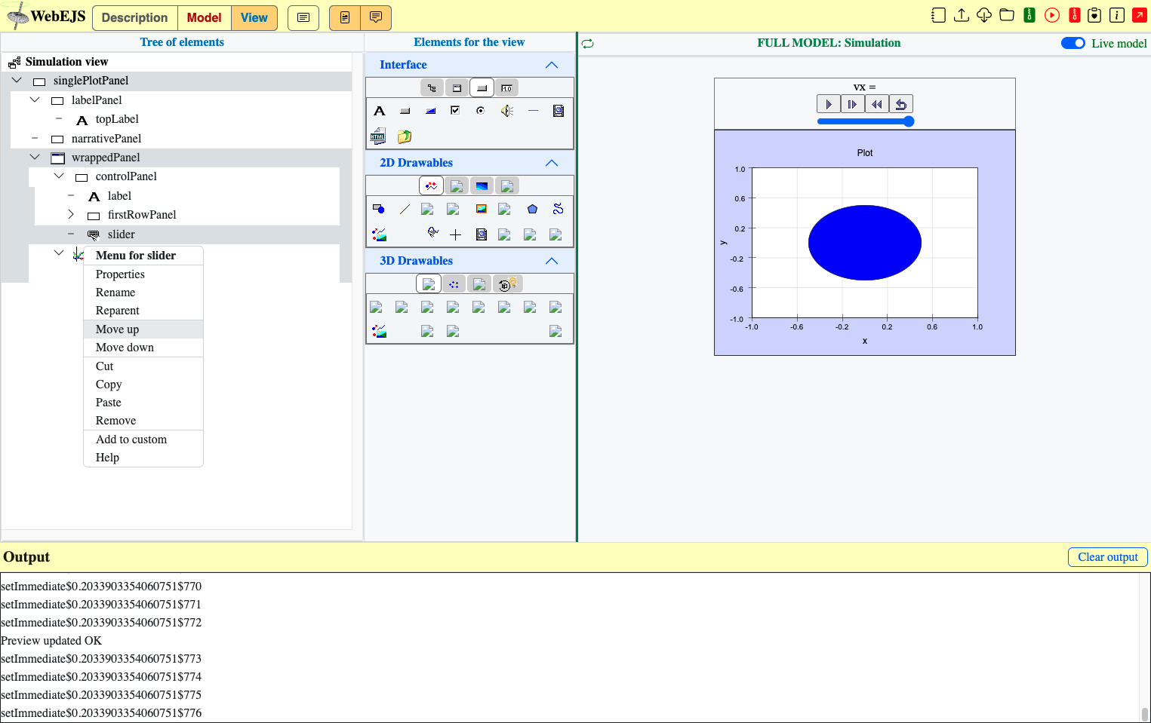Screen dimensions: 1151x723
Task: Click the vx slider handle in simulation
Action: point(909,121)
